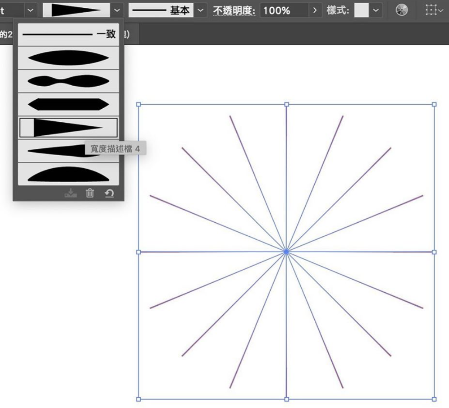Click the 樣式 graphic style swatch
The height and width of the screenshot is (408, 449).
(361, 10)
